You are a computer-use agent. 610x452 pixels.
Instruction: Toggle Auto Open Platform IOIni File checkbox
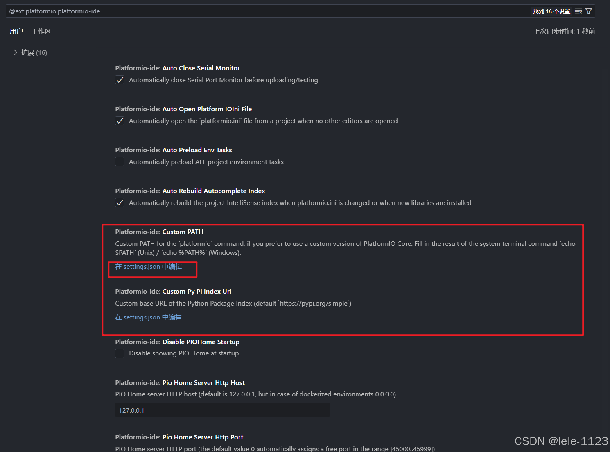pyautogui.click(x=120, y=121)
